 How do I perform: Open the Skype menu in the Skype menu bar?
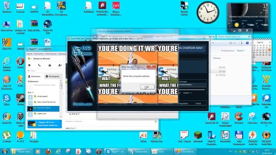coord(29,54)
